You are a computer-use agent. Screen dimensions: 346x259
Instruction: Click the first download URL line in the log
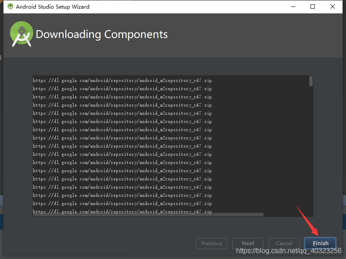[x=122, y=80]
